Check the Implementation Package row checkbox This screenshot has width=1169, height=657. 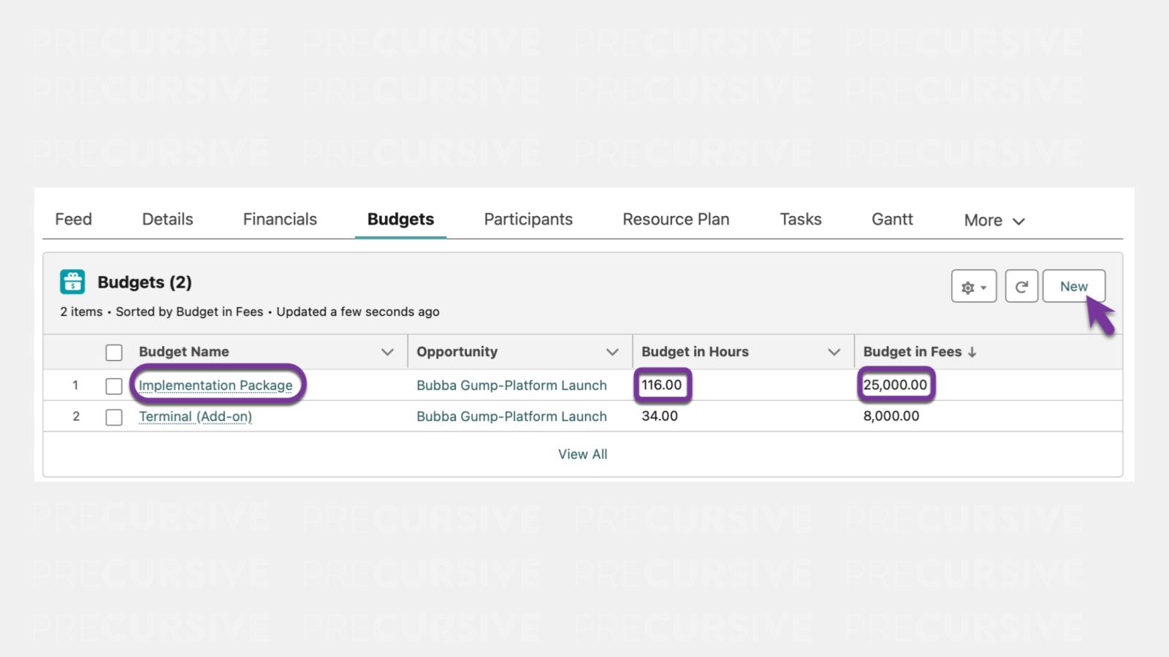click(114, 385)
